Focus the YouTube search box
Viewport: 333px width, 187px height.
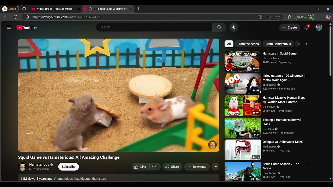(154, 27)
